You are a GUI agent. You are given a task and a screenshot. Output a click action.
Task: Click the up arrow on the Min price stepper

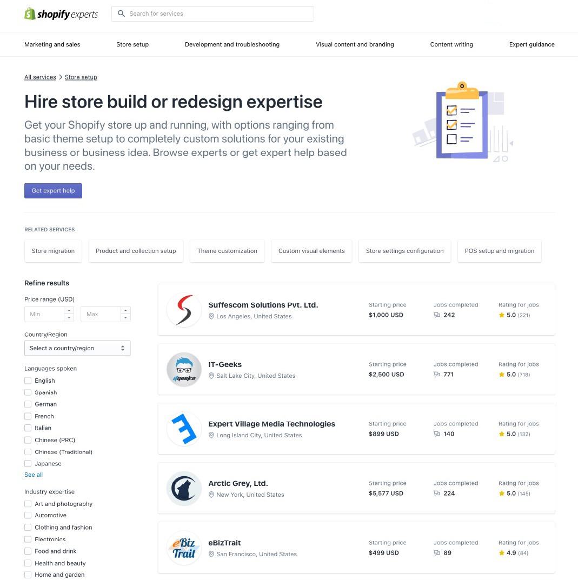[x=69, y=311]
